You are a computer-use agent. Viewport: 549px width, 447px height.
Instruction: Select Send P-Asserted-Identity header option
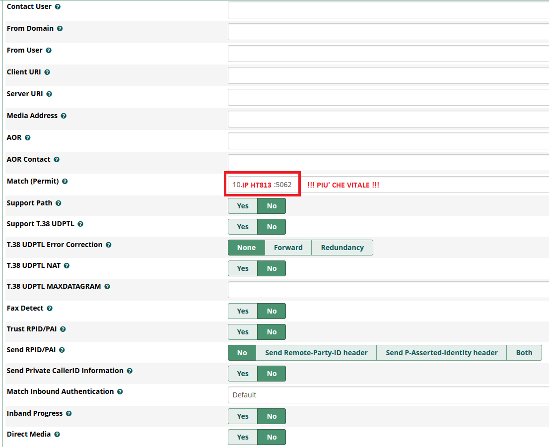[441, 353]
